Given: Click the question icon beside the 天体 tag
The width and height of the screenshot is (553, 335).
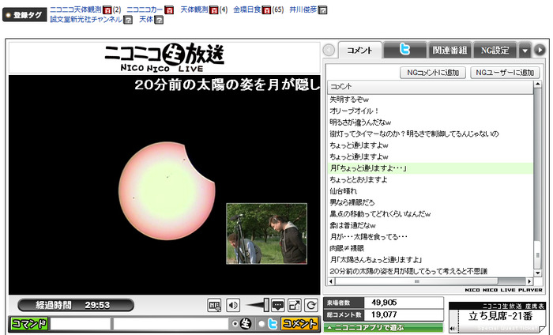Looking at the screenshot, I should pyautogui.click(x=159, y=20).
